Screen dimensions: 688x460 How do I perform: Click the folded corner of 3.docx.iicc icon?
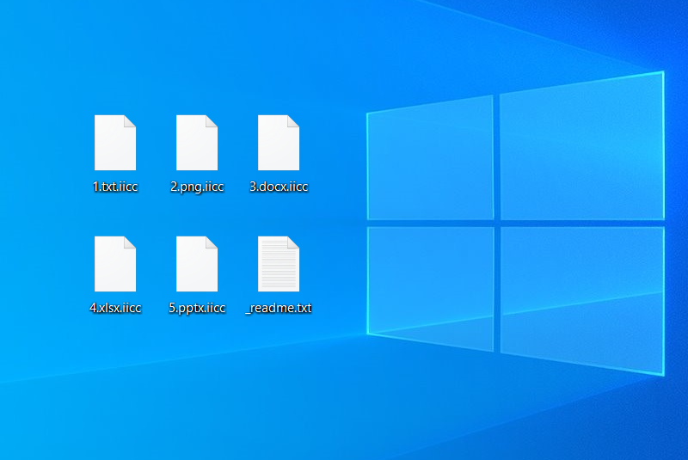tap(294, 120)
